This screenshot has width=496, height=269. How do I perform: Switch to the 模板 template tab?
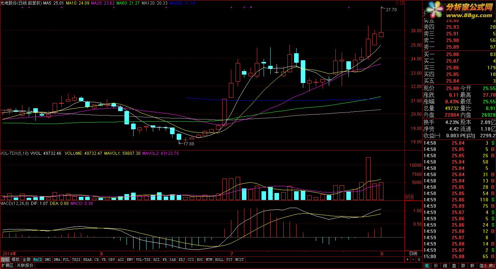[15, 260]
